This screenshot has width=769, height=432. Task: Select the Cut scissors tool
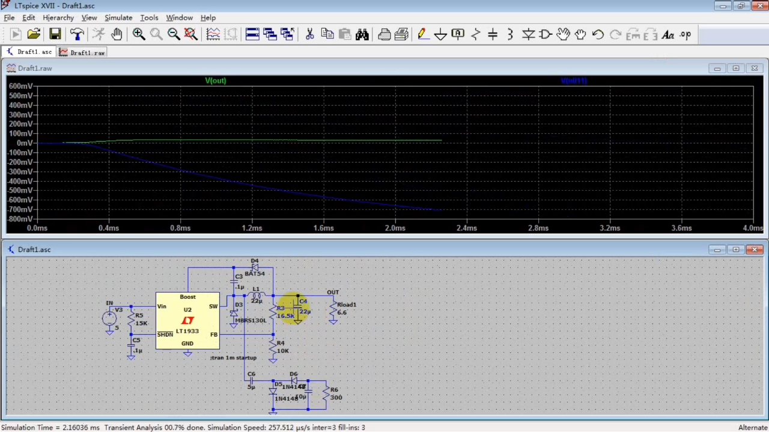[309, 34]
